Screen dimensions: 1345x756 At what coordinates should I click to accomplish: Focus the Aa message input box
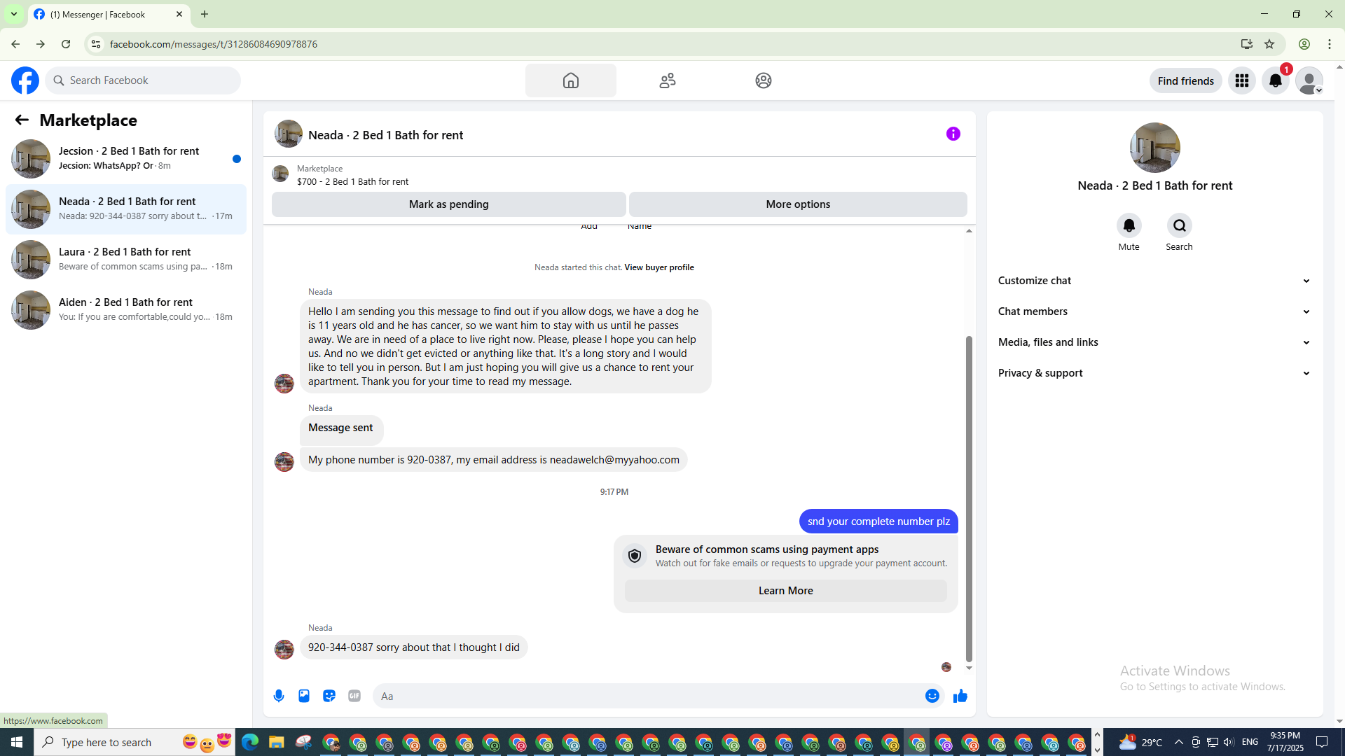point(649,696)
